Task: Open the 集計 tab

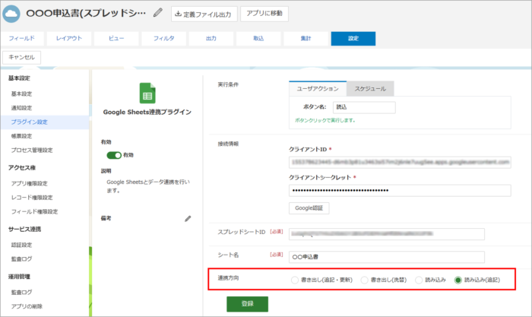Action: (x=306, y=38)
